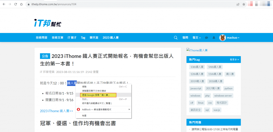Click the mackuo user avatar

coord(223,38)
